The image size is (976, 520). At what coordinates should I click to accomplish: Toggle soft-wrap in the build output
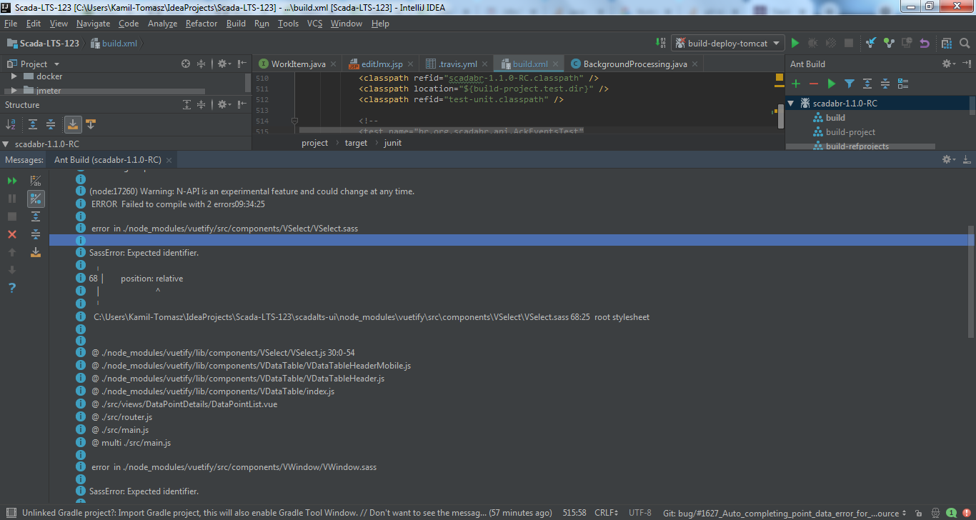tap(36, 180)
